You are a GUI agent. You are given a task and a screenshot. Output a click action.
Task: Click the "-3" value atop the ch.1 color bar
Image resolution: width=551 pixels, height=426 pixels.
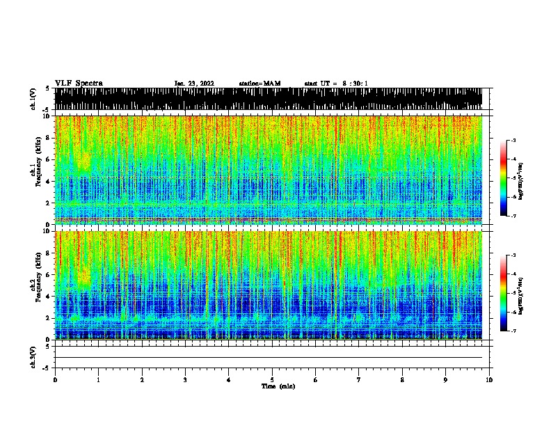(x=513, y=140)
